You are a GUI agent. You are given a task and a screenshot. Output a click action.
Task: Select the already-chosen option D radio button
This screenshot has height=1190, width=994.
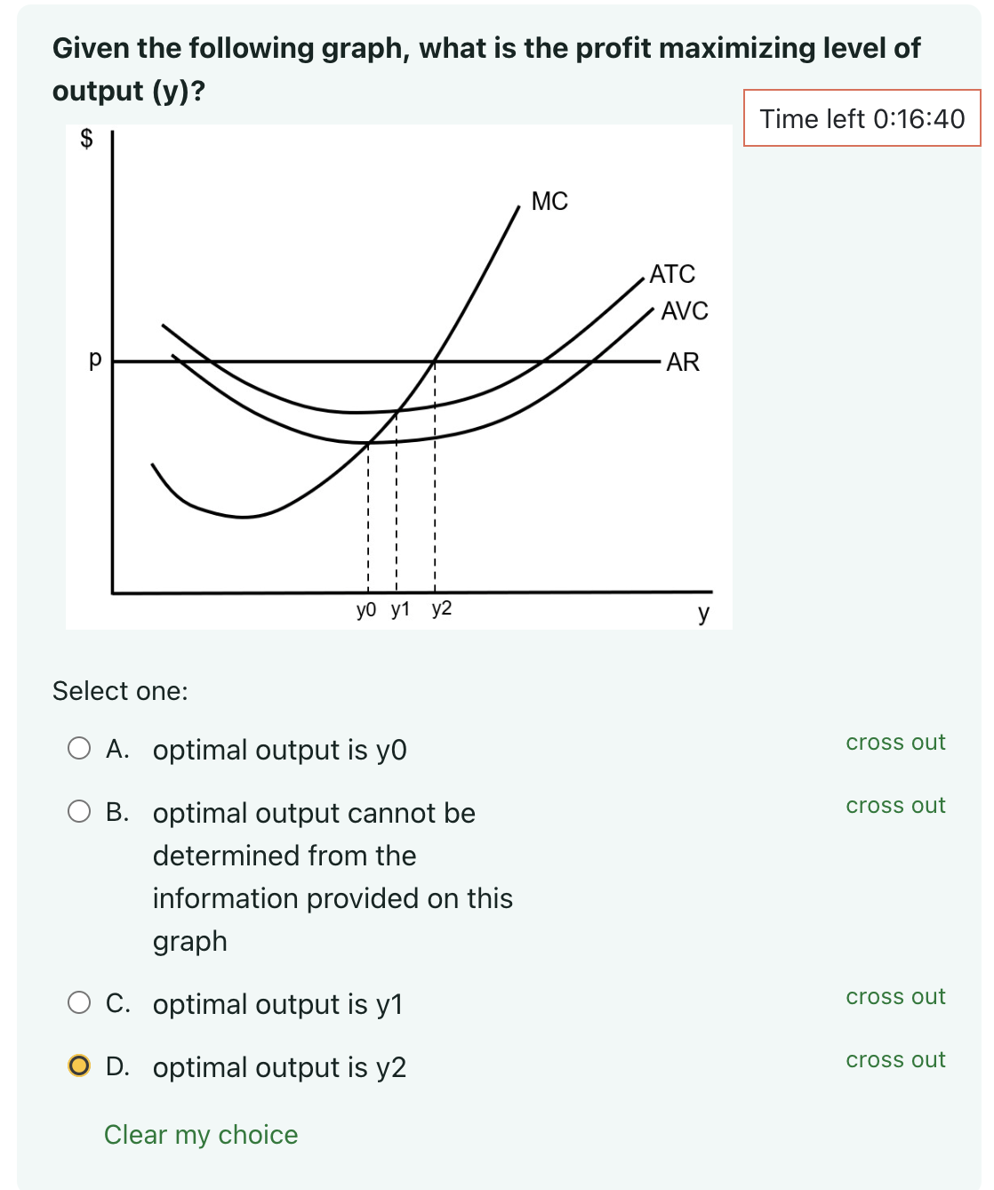click(x=81, y=1065)
